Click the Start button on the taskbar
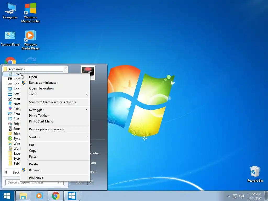The height and width of the screenshot is (201, 268). (x=7, y=196)
